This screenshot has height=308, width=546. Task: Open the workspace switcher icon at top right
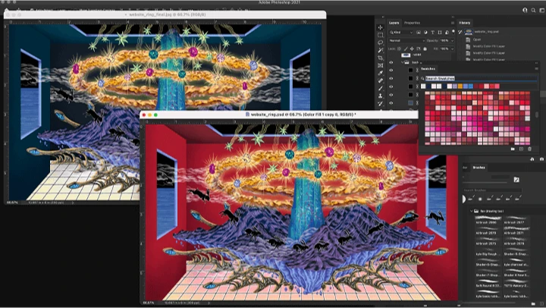tap(541, 11)
